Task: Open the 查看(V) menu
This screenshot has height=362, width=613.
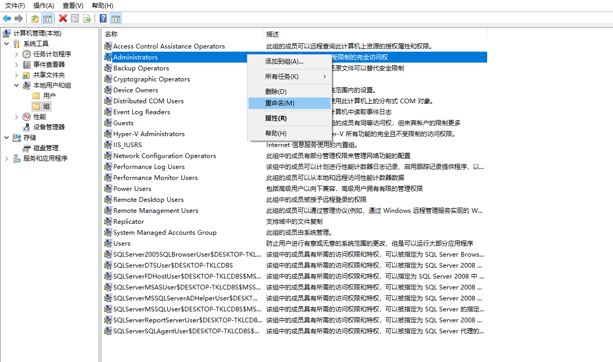Action: (73, 5)
